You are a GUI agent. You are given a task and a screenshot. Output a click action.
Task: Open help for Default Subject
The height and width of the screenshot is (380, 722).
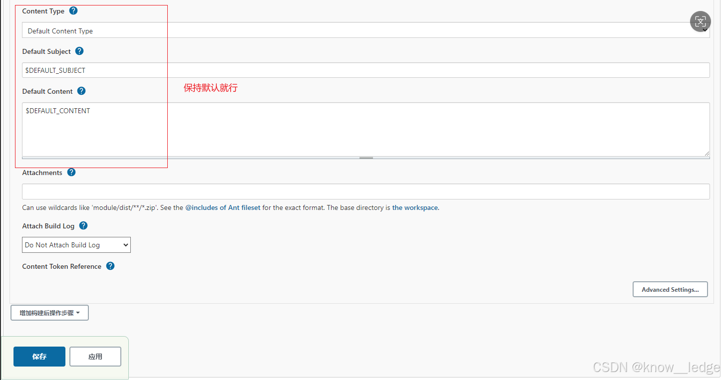(x=79, y=51)
